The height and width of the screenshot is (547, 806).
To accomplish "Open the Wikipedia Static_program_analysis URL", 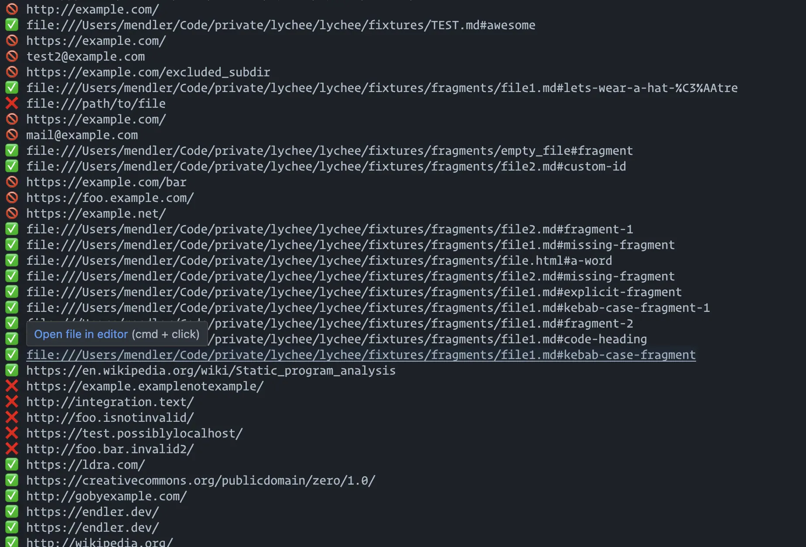I will click(x=211, y=371).
